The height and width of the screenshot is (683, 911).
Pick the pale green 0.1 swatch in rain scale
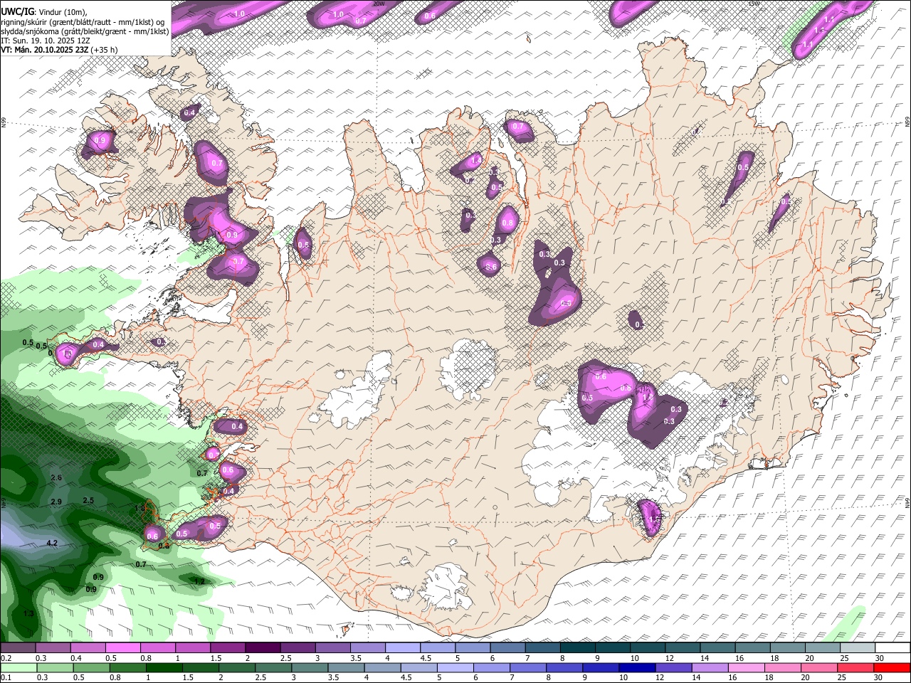(x=19, y=667)
